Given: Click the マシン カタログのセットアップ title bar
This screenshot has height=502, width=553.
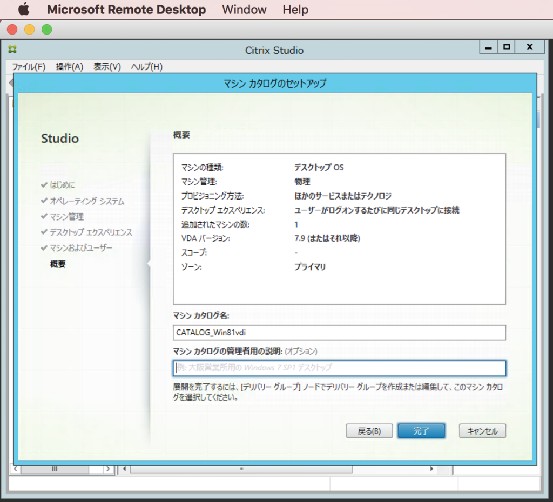Looking at the screenshot, I should 275,84.
